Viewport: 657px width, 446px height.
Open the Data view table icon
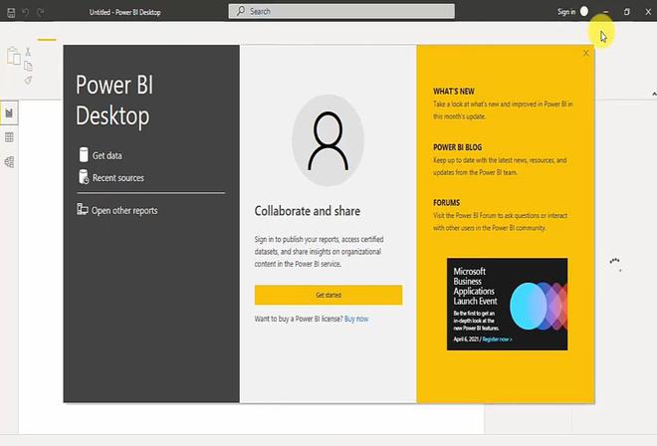[x=9, y=137]
